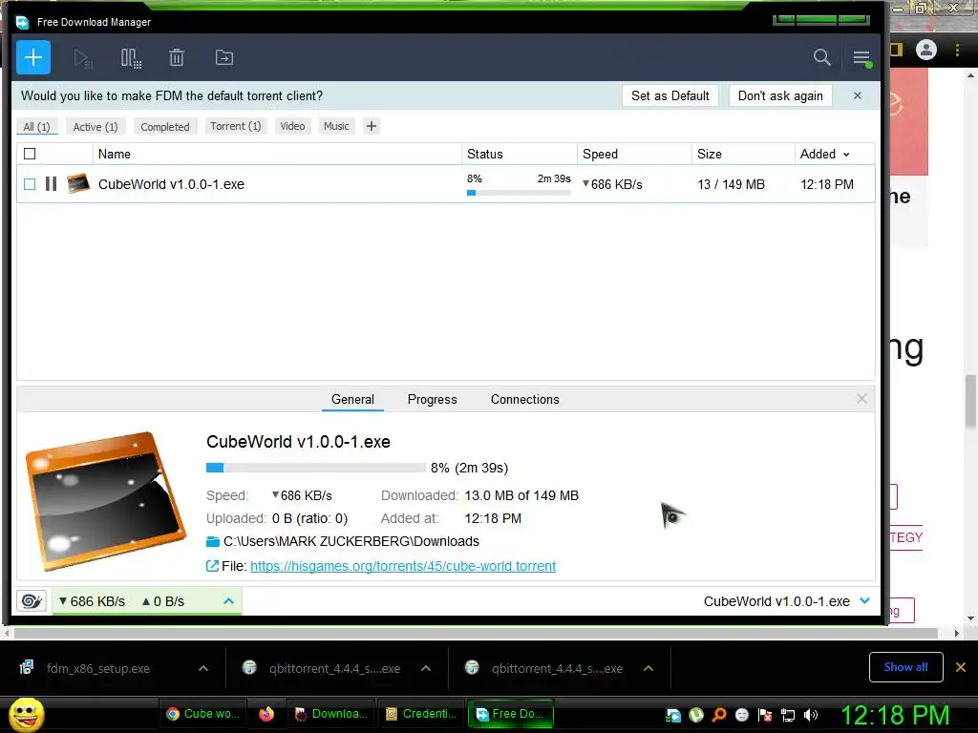
Task: Expand the bottom speed panel chevron
Action: [x=229, y=601]
